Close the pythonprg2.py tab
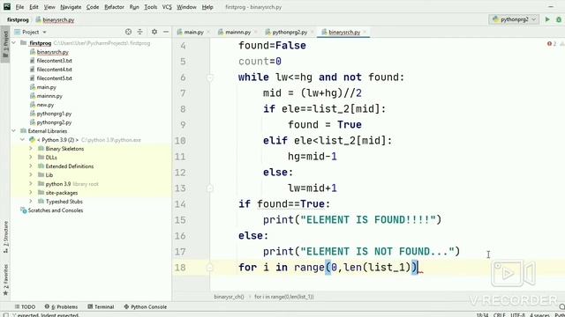The width and height of the screenshot is (565, 317). 312,32
